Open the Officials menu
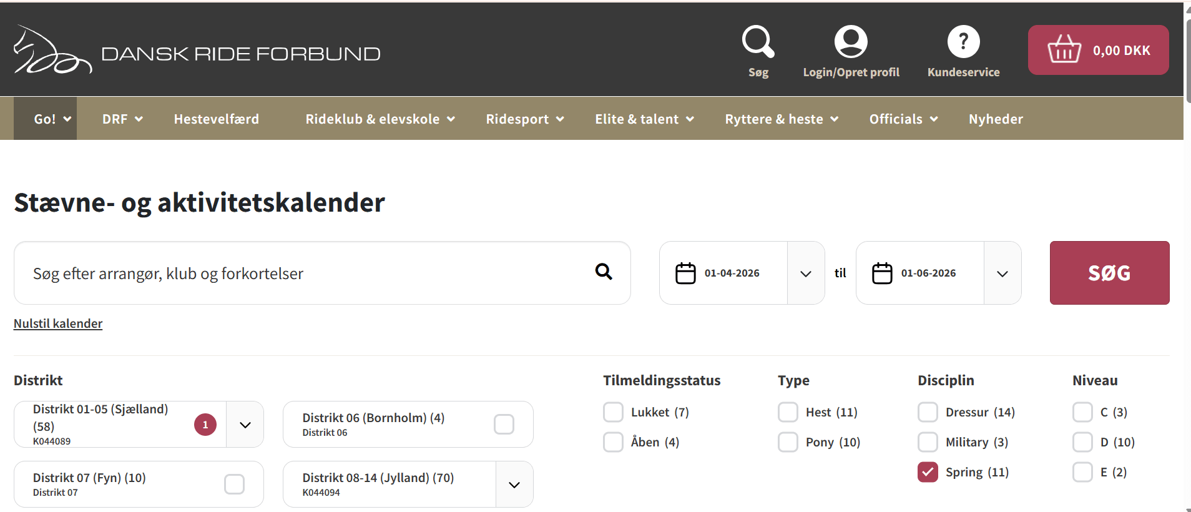 coord(903,119)
